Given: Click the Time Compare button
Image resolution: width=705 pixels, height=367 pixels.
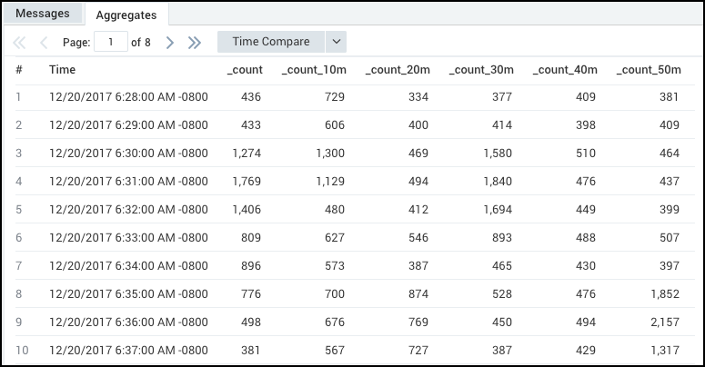Looking at the screenshot, I should click(x=271, y=42).
